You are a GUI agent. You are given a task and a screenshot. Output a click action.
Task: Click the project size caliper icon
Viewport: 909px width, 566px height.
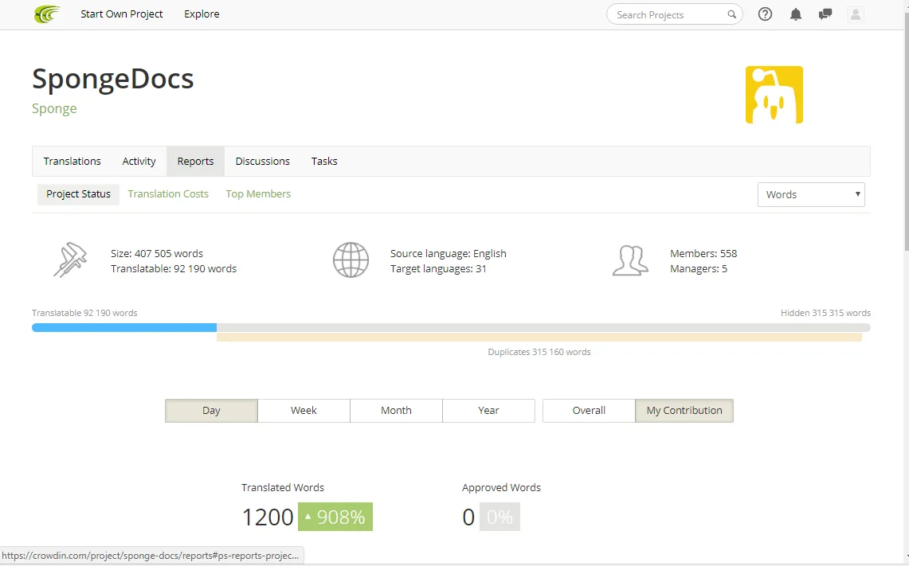[70, 260]
